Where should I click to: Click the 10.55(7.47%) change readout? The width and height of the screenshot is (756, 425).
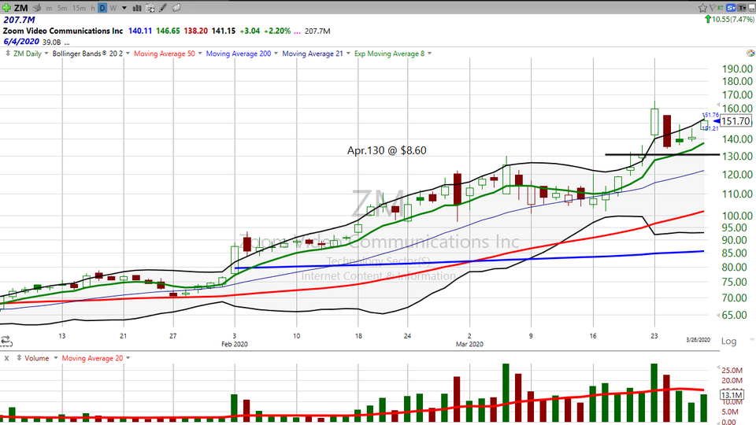pyautogui.click(x=733, y=19)
